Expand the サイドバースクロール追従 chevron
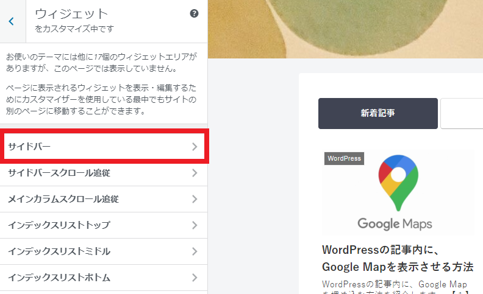The height and width of the screenshot is (294, 483). click(x=195, y=173)
